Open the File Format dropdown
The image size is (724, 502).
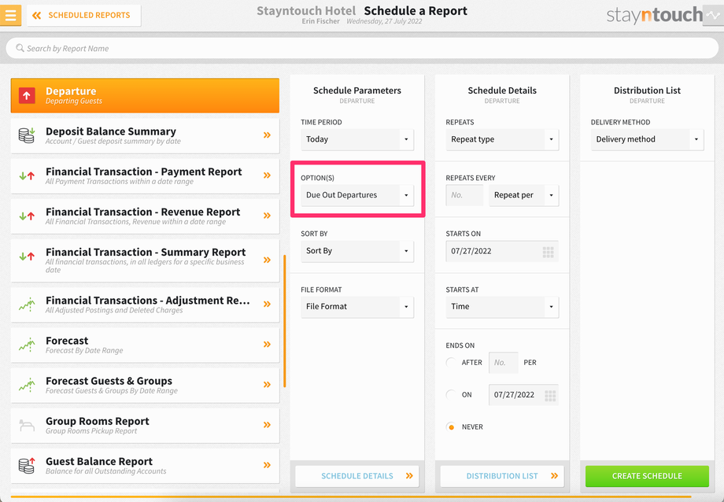point(357,307)
